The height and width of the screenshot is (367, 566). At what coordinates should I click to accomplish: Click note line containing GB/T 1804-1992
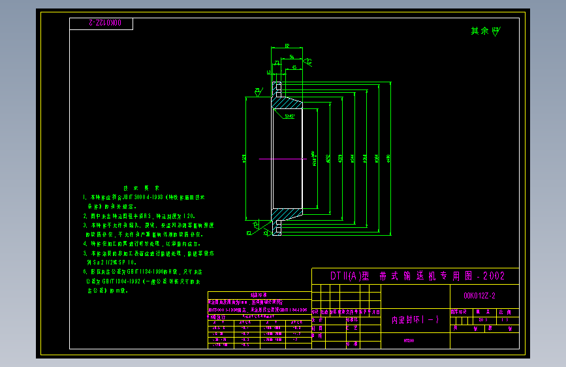[x=143, y=281]
